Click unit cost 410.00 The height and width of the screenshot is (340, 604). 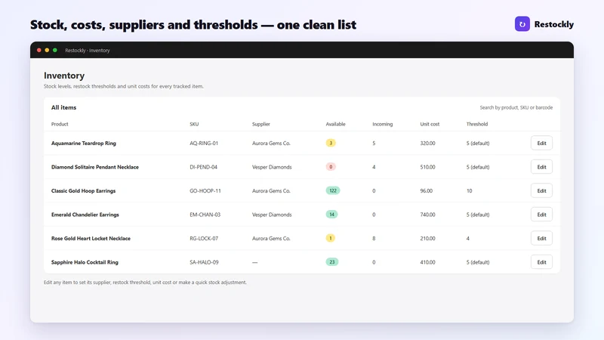(x=427, y=262)
